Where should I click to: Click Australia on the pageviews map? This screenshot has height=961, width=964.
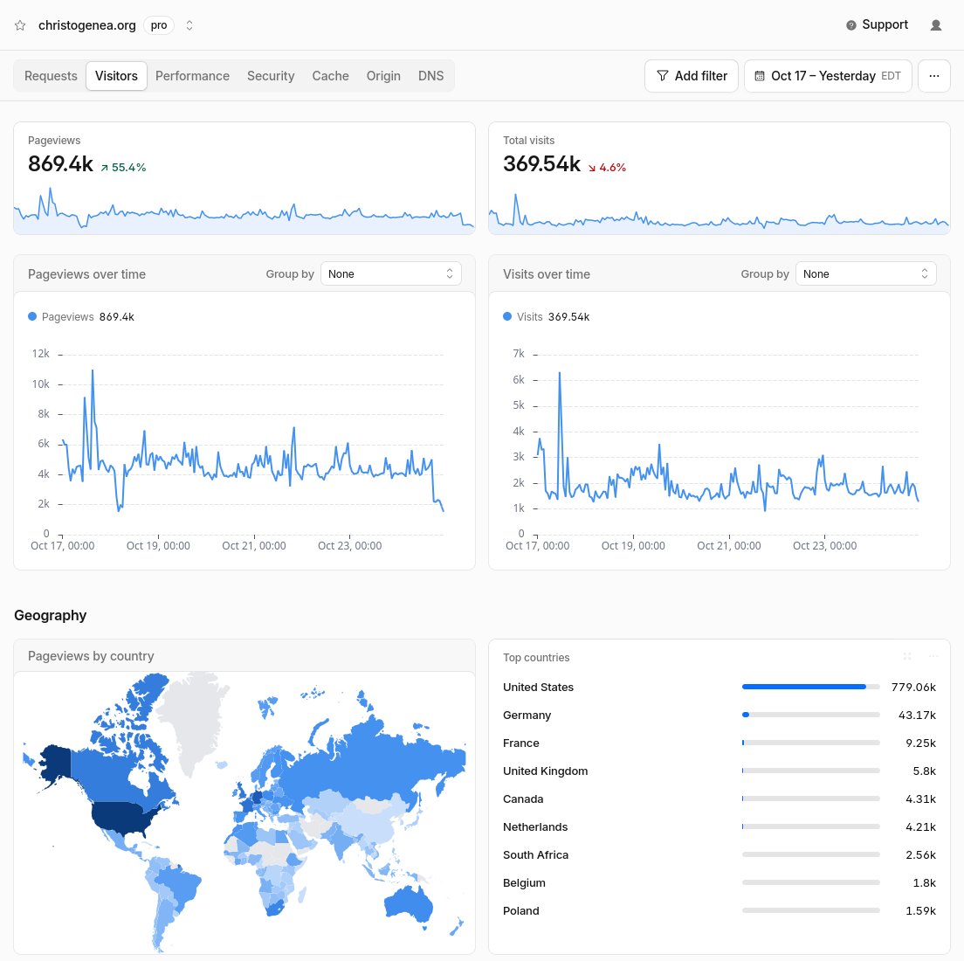pos(409,904)
